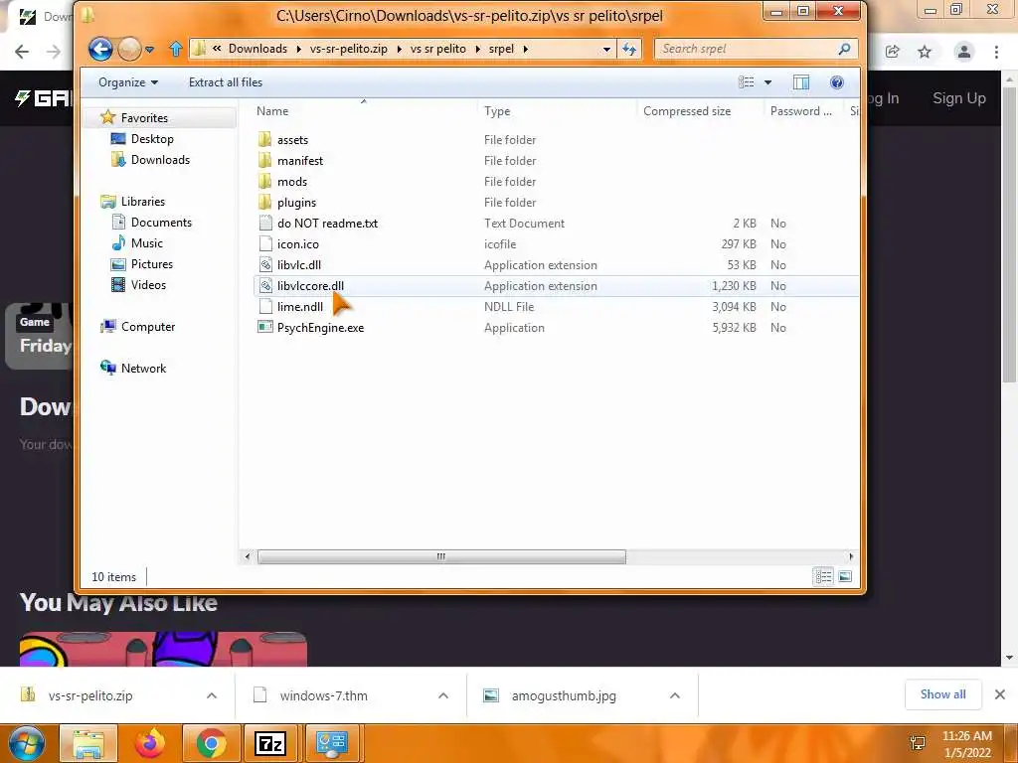The image size is (1018, 763).
Task: Select libvlccore.dll file
Action: [310, 285]
